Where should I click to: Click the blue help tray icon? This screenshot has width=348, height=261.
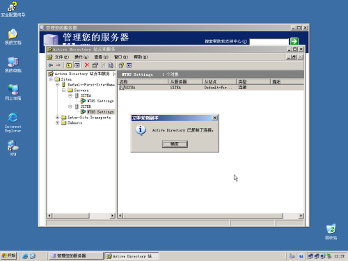[x=301, y=256]
